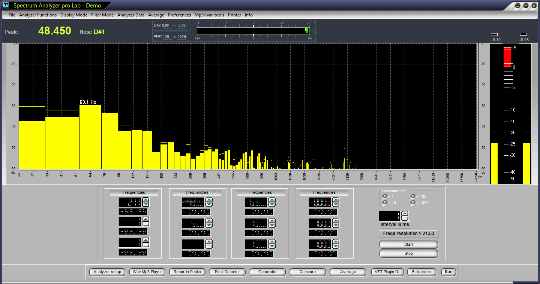The width and height of the screenshot is (540, 284).
Task: Click the 0.99 value box
Action: (182, 25)
